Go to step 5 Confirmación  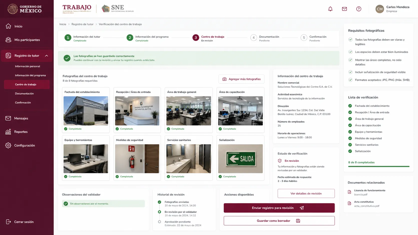(313, 38)
